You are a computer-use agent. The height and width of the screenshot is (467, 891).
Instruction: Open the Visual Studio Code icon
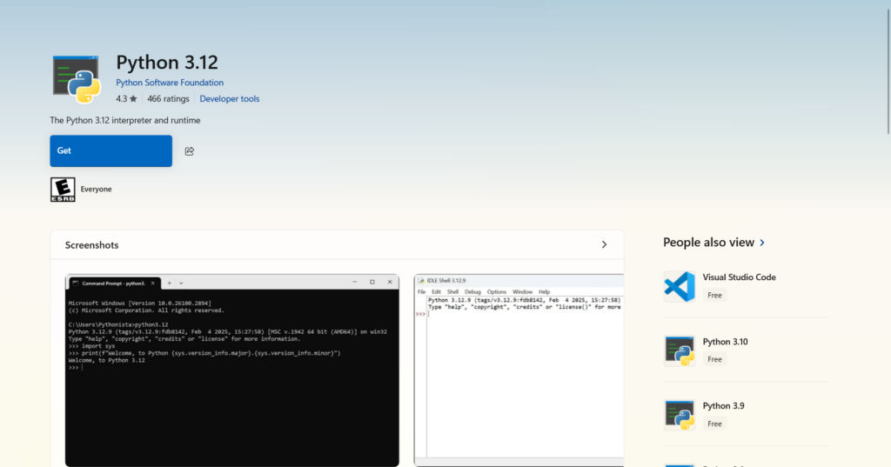680,286
